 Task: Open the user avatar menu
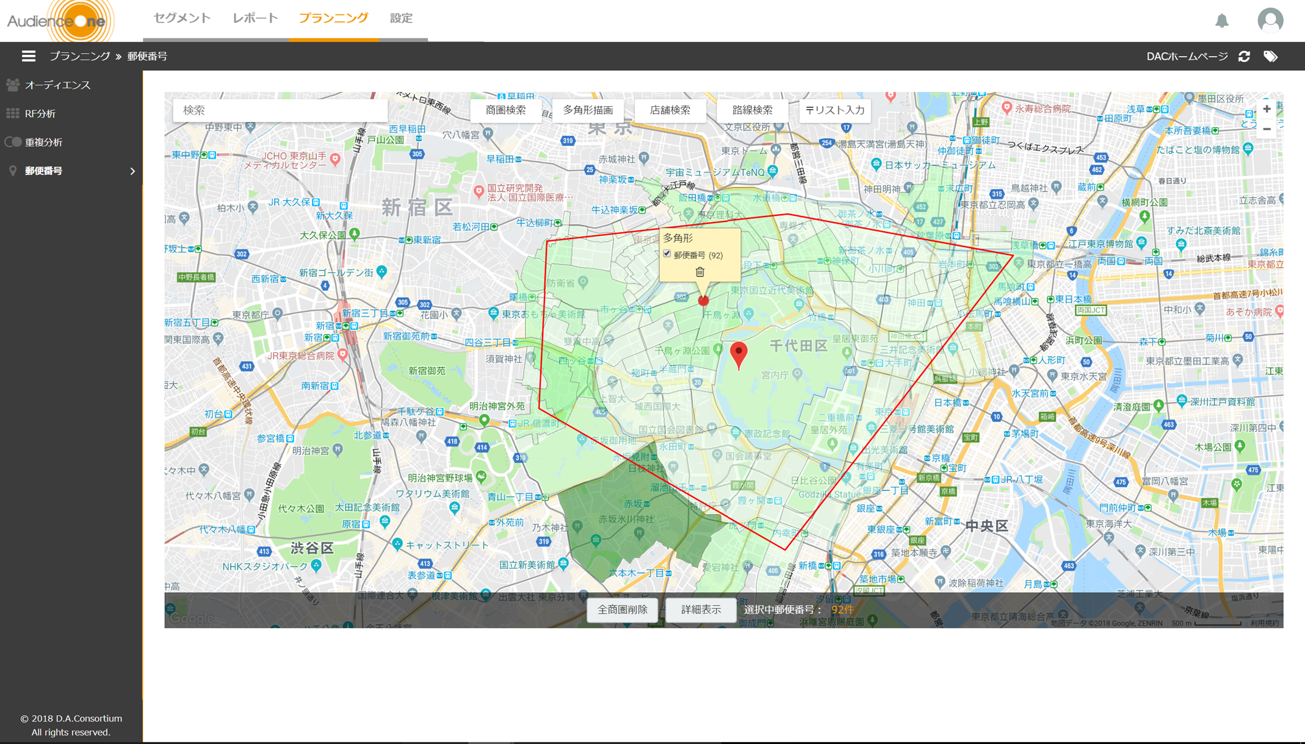click(x=1270, y=20)
